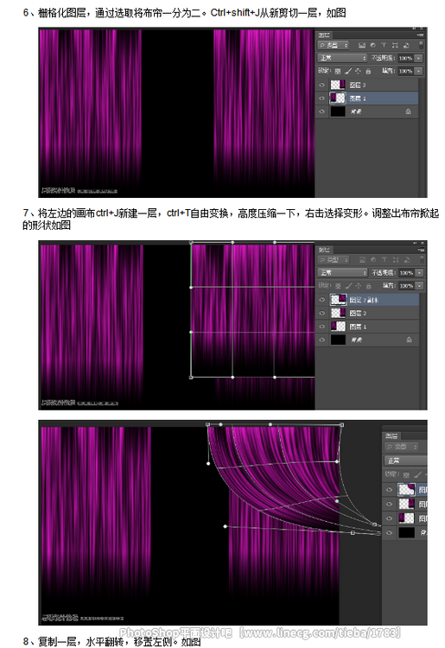The height and width of the screenshot is (648, 445).
Task: Toggle layer filtering switch in step 6 panel
Action: pyautogui.click(x=421, y=45)
